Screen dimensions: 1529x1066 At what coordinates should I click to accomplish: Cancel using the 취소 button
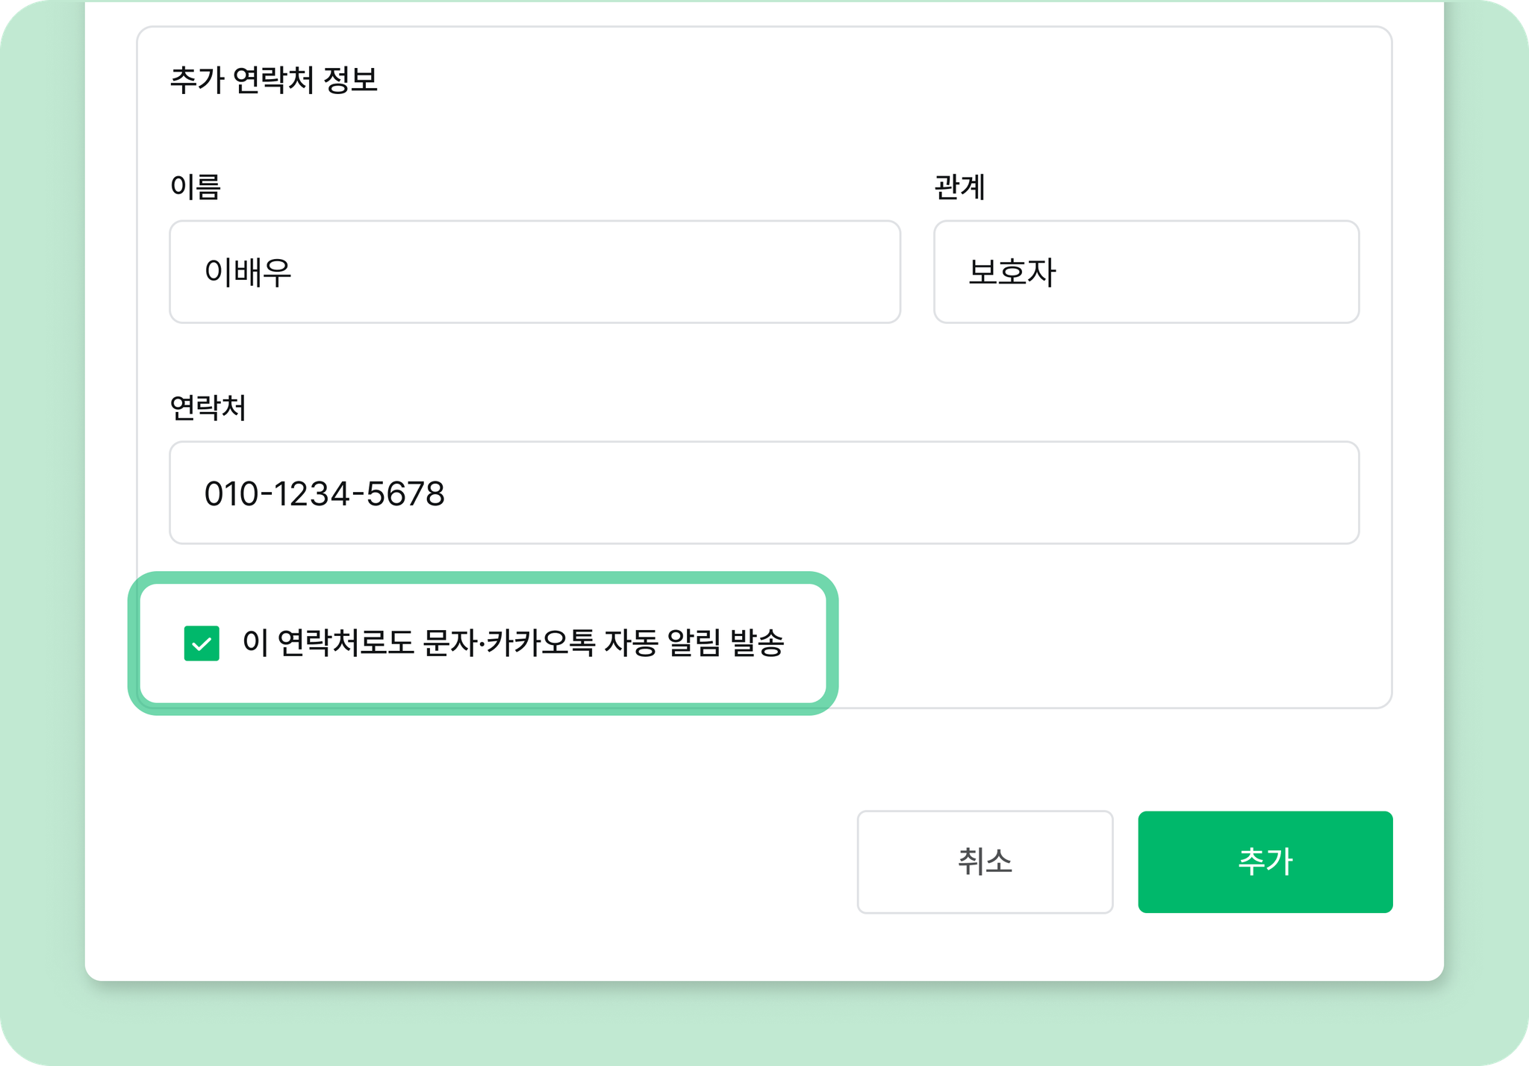pyautogui.click(x=985, y=861)
